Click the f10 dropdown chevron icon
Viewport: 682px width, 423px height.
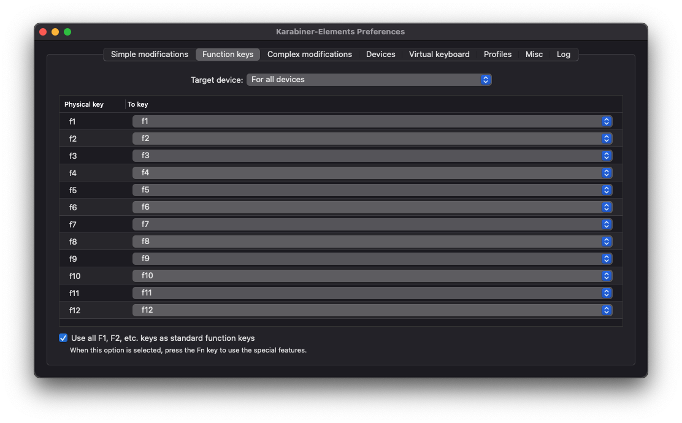point(606,276)
